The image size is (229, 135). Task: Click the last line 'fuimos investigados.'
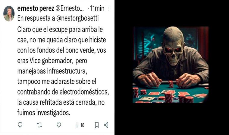tap(44, 113)
